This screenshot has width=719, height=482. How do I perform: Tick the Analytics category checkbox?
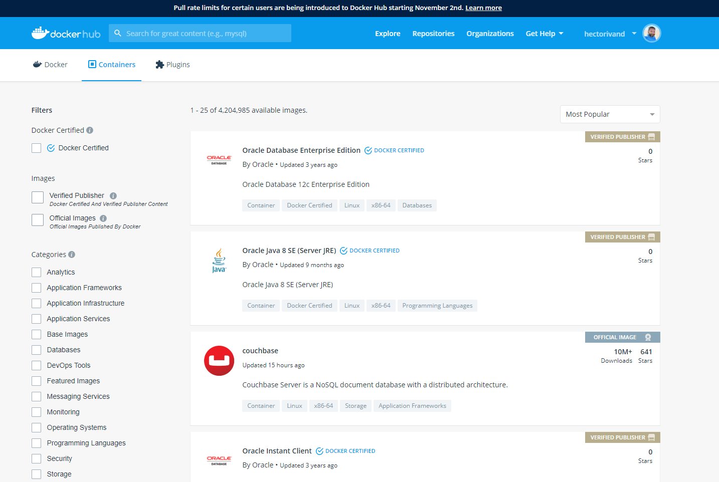click(36, 272)
